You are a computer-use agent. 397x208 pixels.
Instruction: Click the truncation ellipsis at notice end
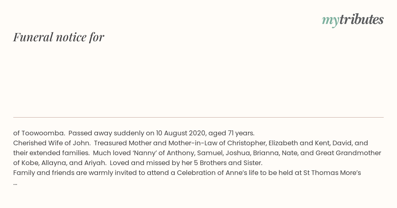coord(15,183)
